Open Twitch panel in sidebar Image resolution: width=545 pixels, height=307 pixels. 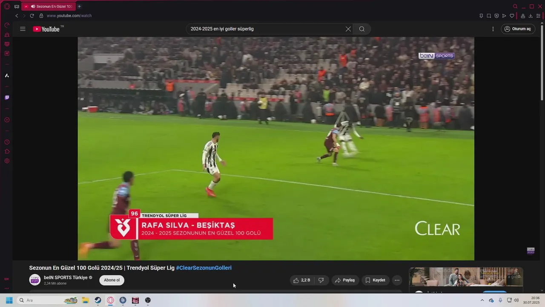pos(7,98)
